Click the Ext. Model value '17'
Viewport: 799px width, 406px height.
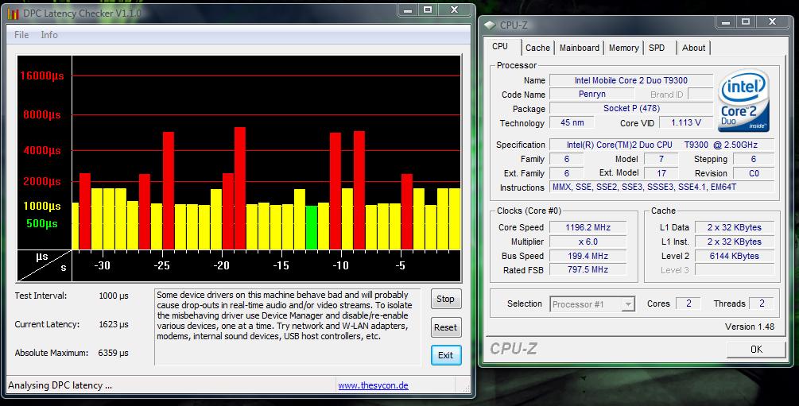coord(661,173)
